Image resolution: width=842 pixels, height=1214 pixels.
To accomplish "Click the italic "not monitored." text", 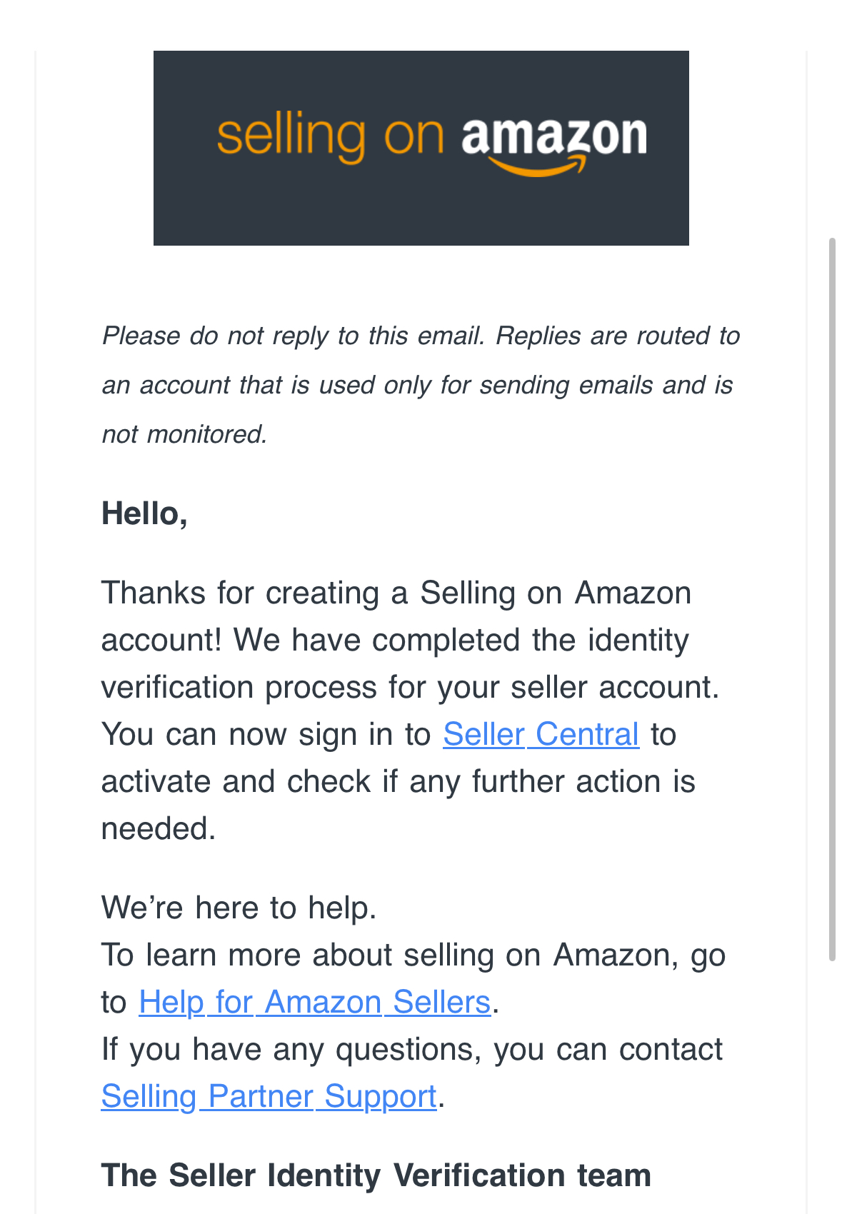I will coord(184,434).
